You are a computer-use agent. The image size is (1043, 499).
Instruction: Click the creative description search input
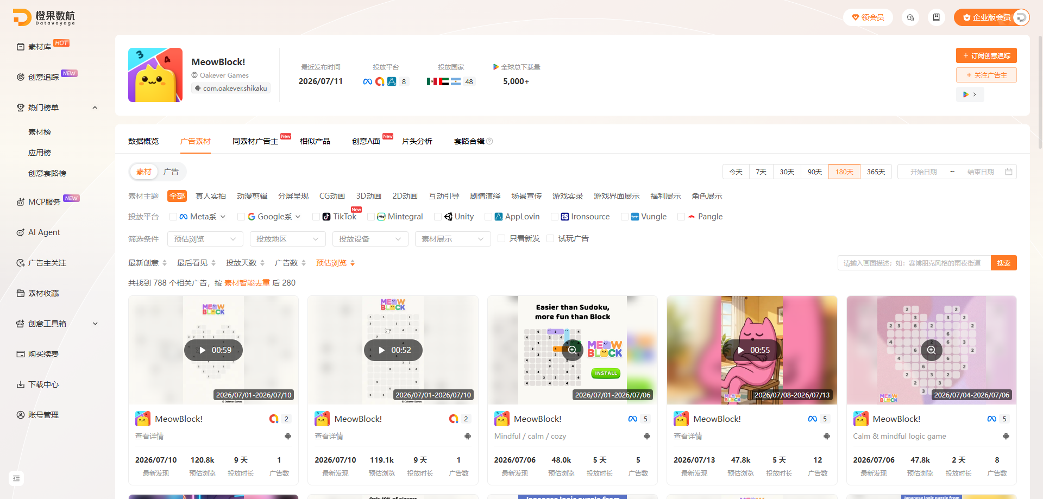[914, 263]
